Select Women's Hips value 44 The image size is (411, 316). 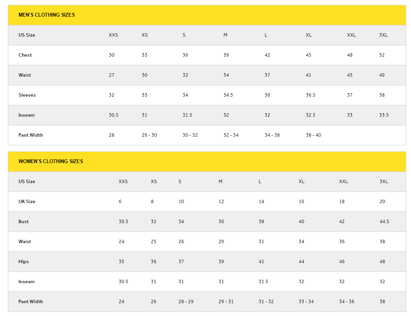click(x=301, y=262)
